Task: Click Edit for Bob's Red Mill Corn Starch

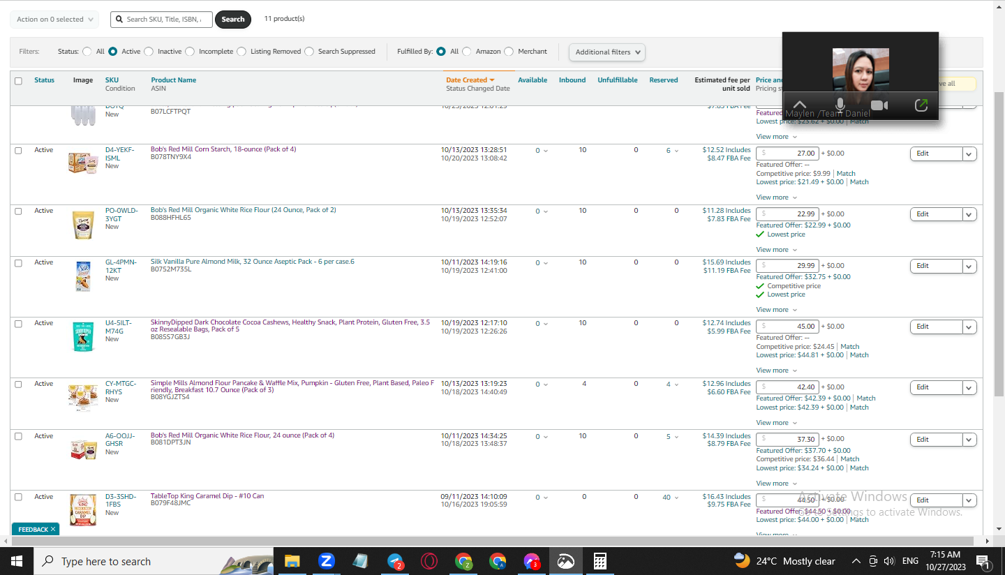Action: tap(936, 154)
